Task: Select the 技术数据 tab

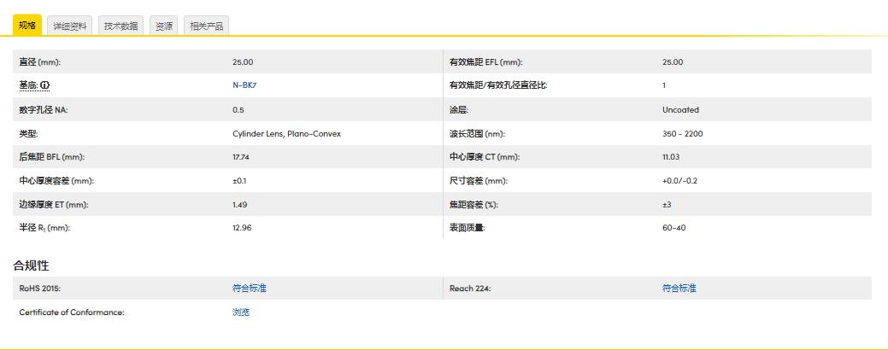Action: click(121, 26)
